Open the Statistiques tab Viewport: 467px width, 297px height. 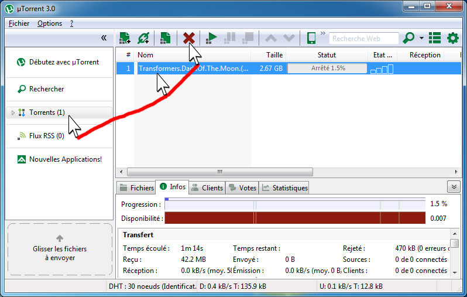coord(284,188)
